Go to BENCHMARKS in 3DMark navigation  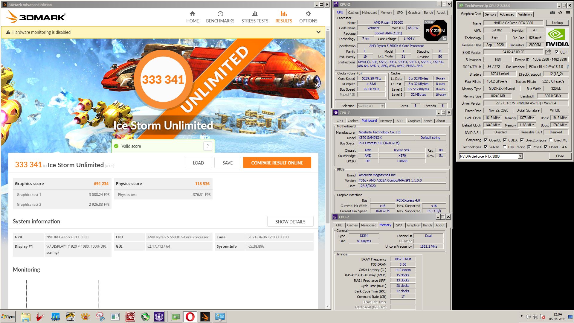pos(220,17)
